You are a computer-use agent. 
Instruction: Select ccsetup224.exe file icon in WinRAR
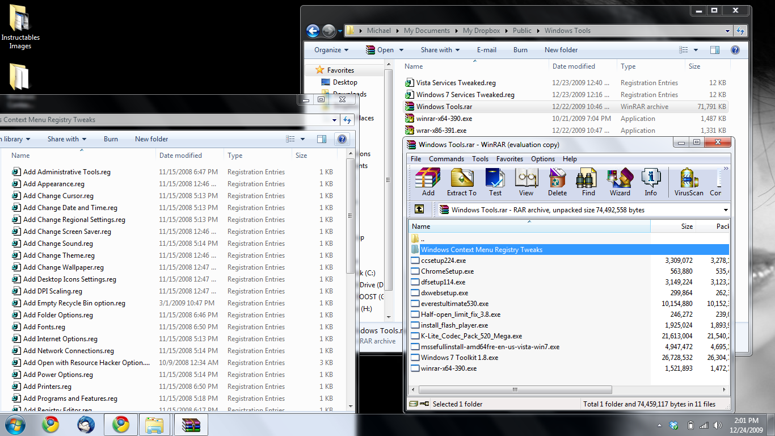coord(415,261)
